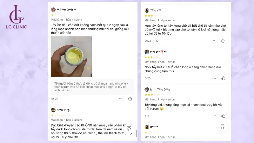Open N**n T**g reviewer avatar
This screenshot has width=254, height=143.
coord(53,110)
